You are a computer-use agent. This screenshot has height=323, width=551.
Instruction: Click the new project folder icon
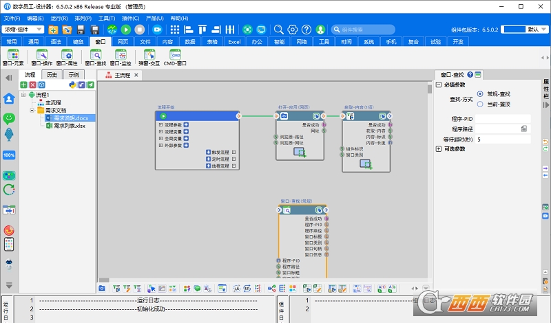[x=53, y=30]
